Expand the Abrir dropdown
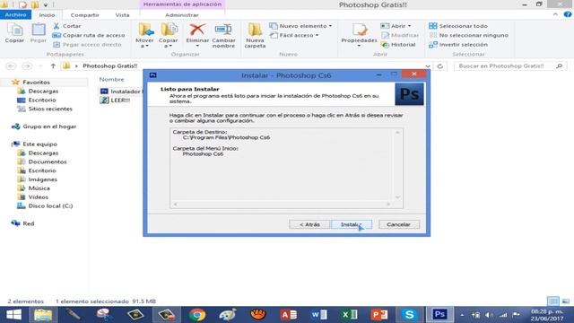 click(409, 26)
